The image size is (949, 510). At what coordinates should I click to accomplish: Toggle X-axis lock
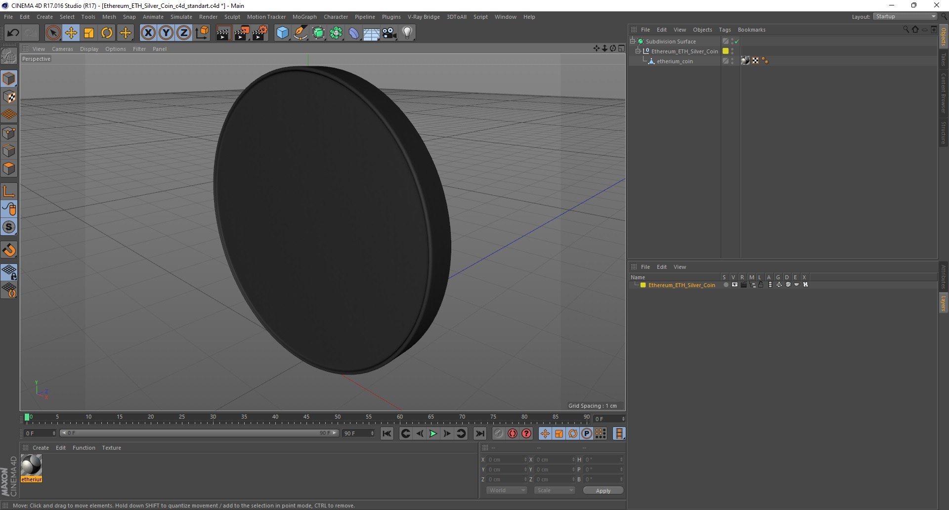click(x=148, y=33)
